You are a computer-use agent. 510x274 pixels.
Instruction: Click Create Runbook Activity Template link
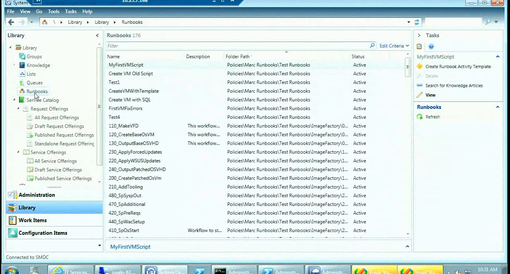[x=458, y=67]
